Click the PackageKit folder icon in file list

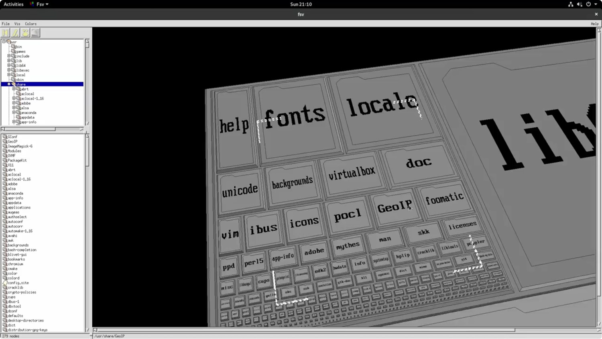coord(5,160)
